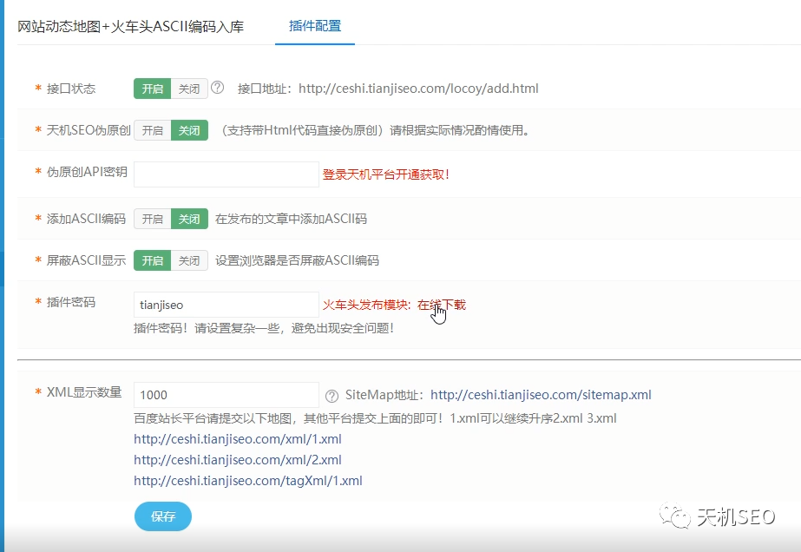Turn off 添加ASCII编码 option
The image size is (801, 552).
(189, 219)
